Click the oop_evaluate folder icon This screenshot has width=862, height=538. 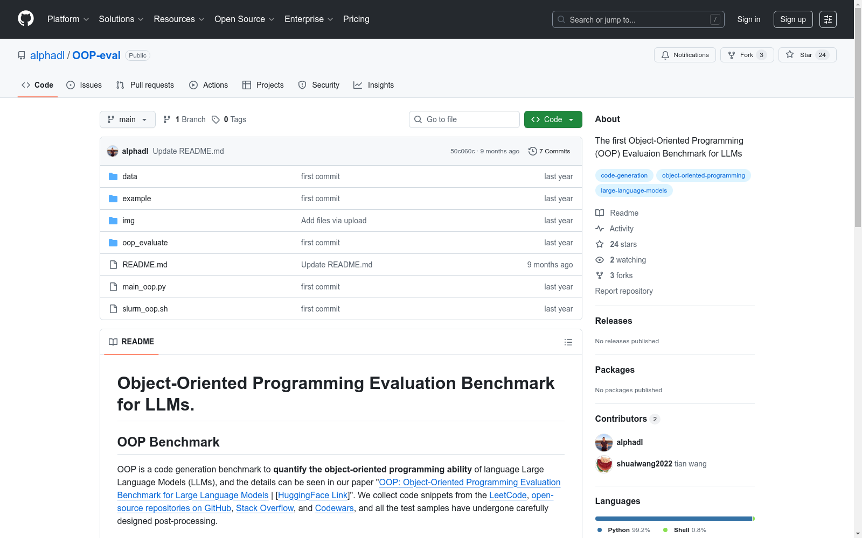coord(113,243)
